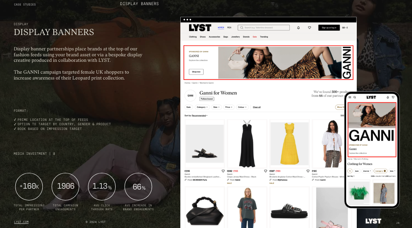Click the notification bell in desktop header
This screenshot has height=228, width=412.
[298, 28]
